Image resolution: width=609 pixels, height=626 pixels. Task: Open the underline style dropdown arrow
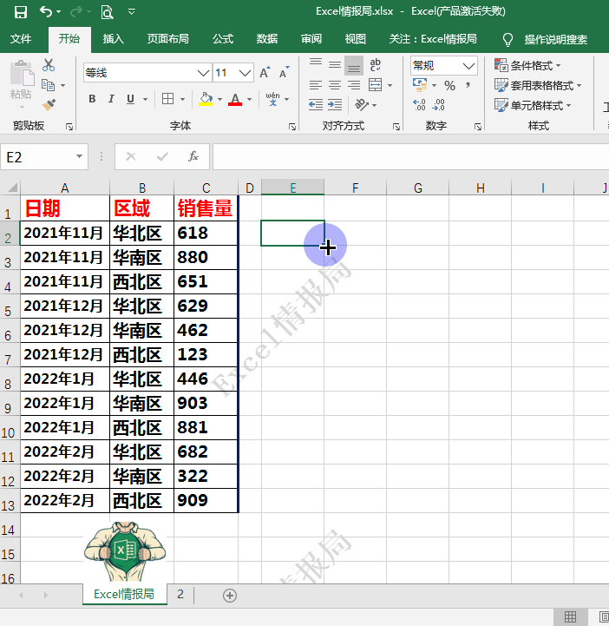[145, 99]
